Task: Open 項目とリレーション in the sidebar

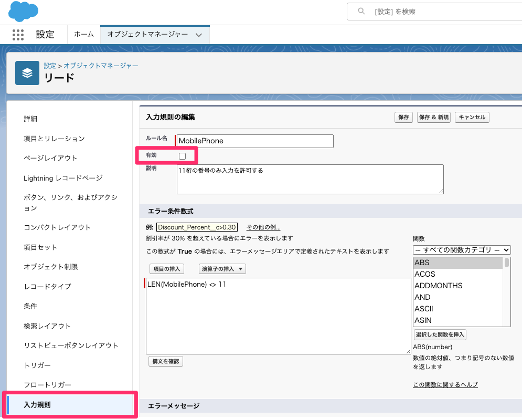Action: [54, 139]
